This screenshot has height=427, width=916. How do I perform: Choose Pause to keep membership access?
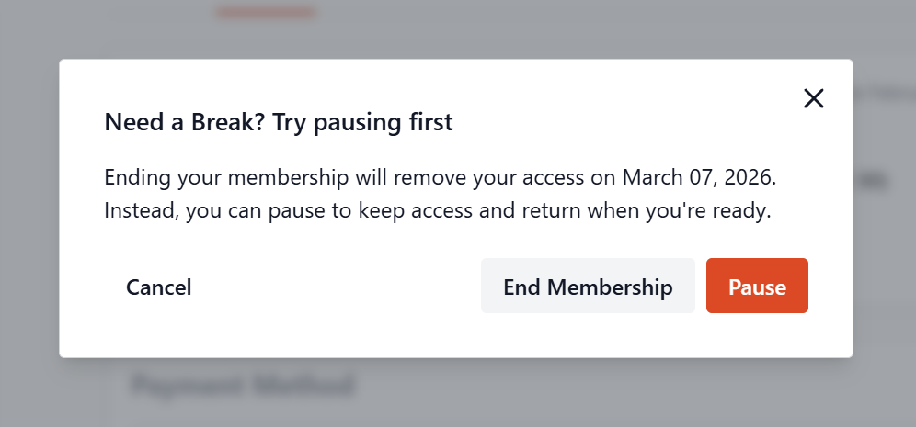[757, 287]
